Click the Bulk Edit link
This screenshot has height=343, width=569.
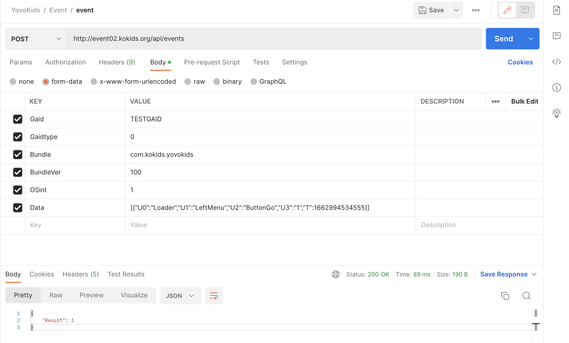tap(524, 101)
